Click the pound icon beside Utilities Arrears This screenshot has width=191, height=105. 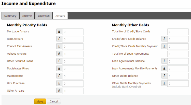[x=59, y=54]
